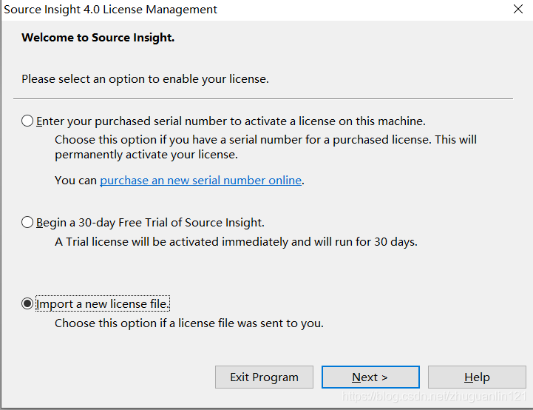Screen dimensions: 533x410
Task: Click the 'A Trial license will be activated' description
Action: coord(236,241)
